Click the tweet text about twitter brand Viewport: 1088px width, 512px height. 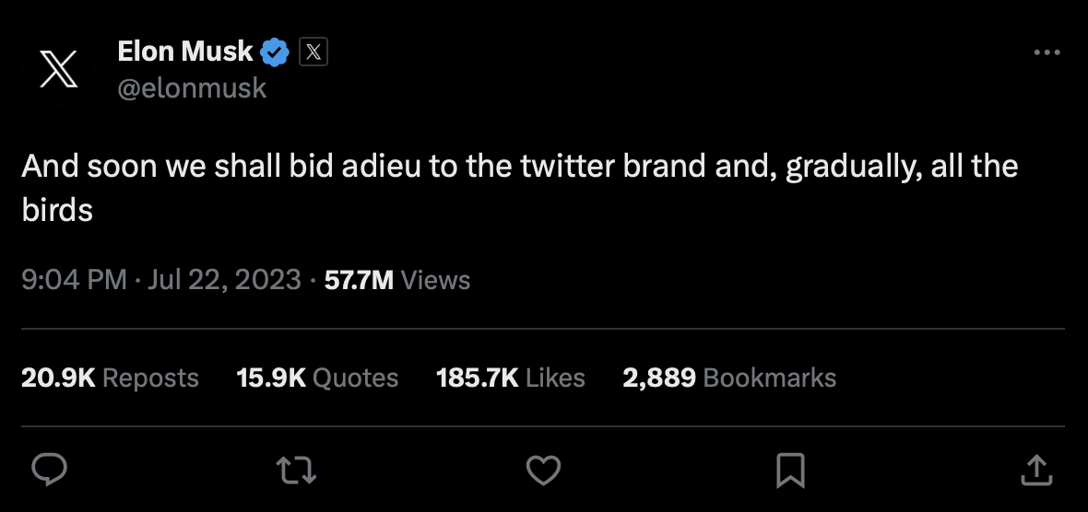pyautogui.click(x=520, y=188)
